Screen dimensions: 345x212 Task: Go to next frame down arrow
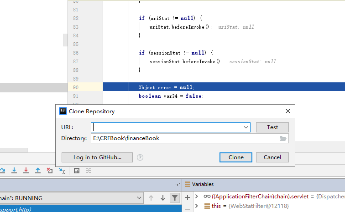tap(163, 198)
